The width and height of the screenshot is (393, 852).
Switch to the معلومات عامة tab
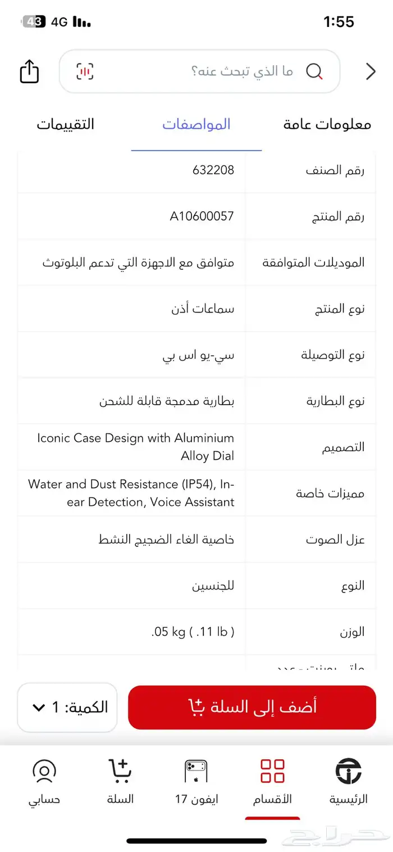coord(327,124)
